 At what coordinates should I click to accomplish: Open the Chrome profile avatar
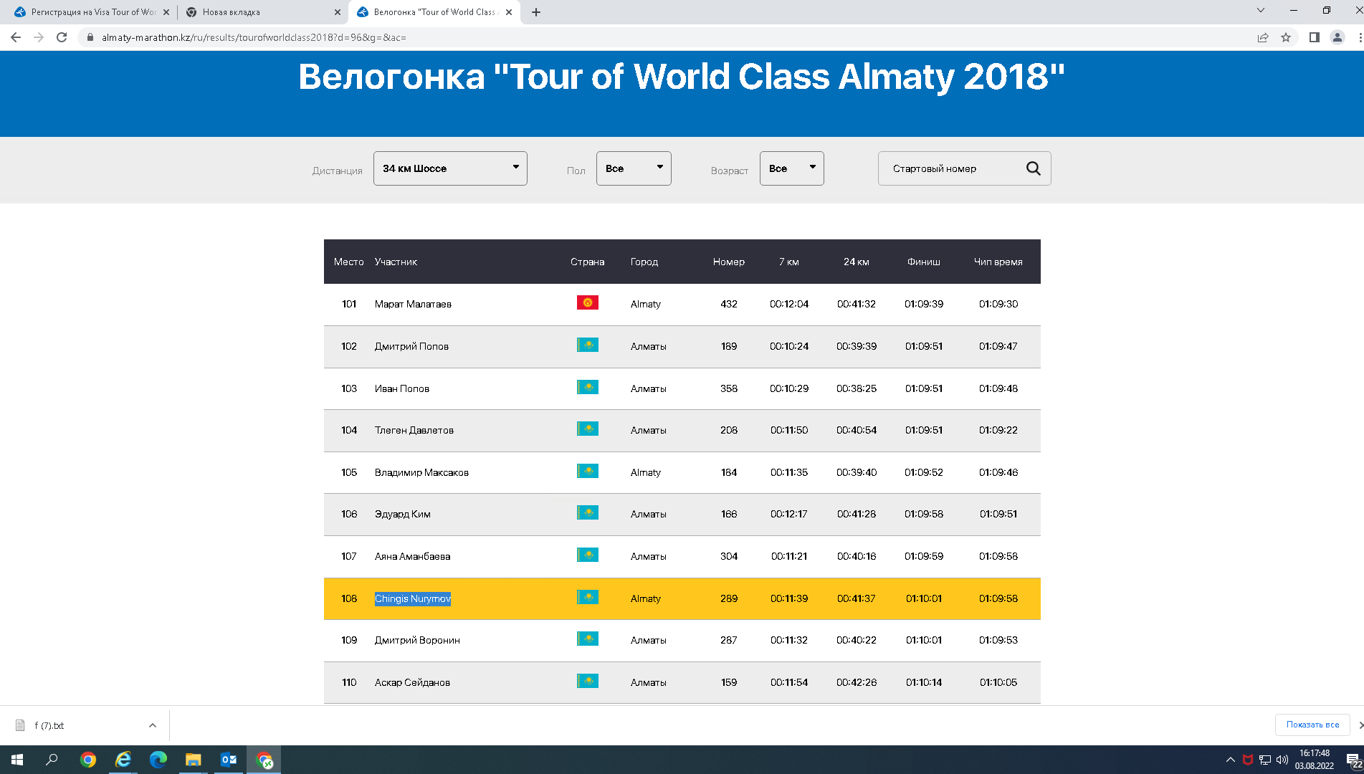tap(1337, 37)
